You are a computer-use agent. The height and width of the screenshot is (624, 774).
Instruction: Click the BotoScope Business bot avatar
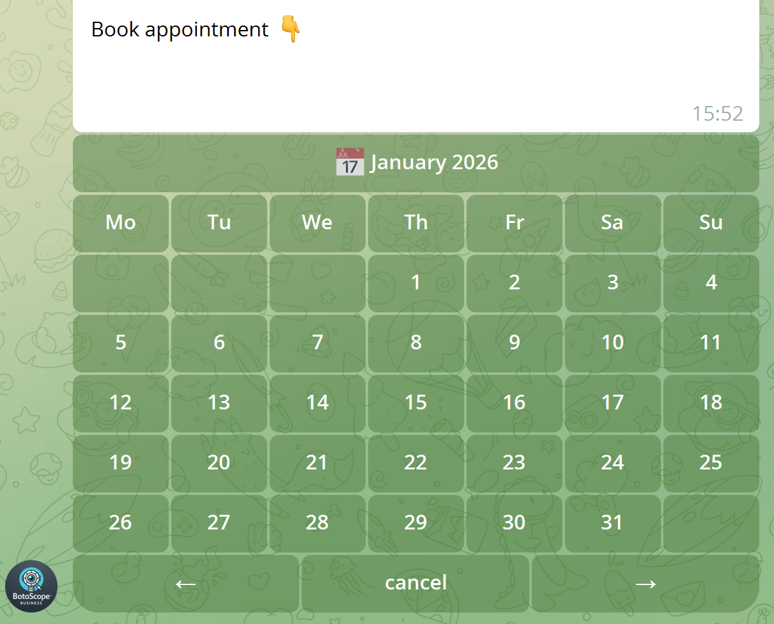[x=32, y=586]
